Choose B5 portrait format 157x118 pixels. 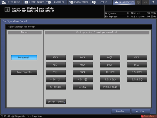56,72
